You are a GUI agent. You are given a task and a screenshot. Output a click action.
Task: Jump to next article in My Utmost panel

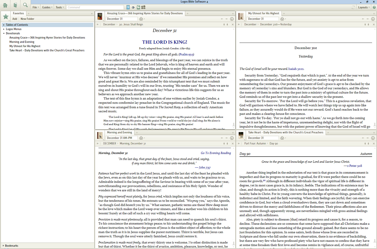pyautogui.click(x=369, y=25)
